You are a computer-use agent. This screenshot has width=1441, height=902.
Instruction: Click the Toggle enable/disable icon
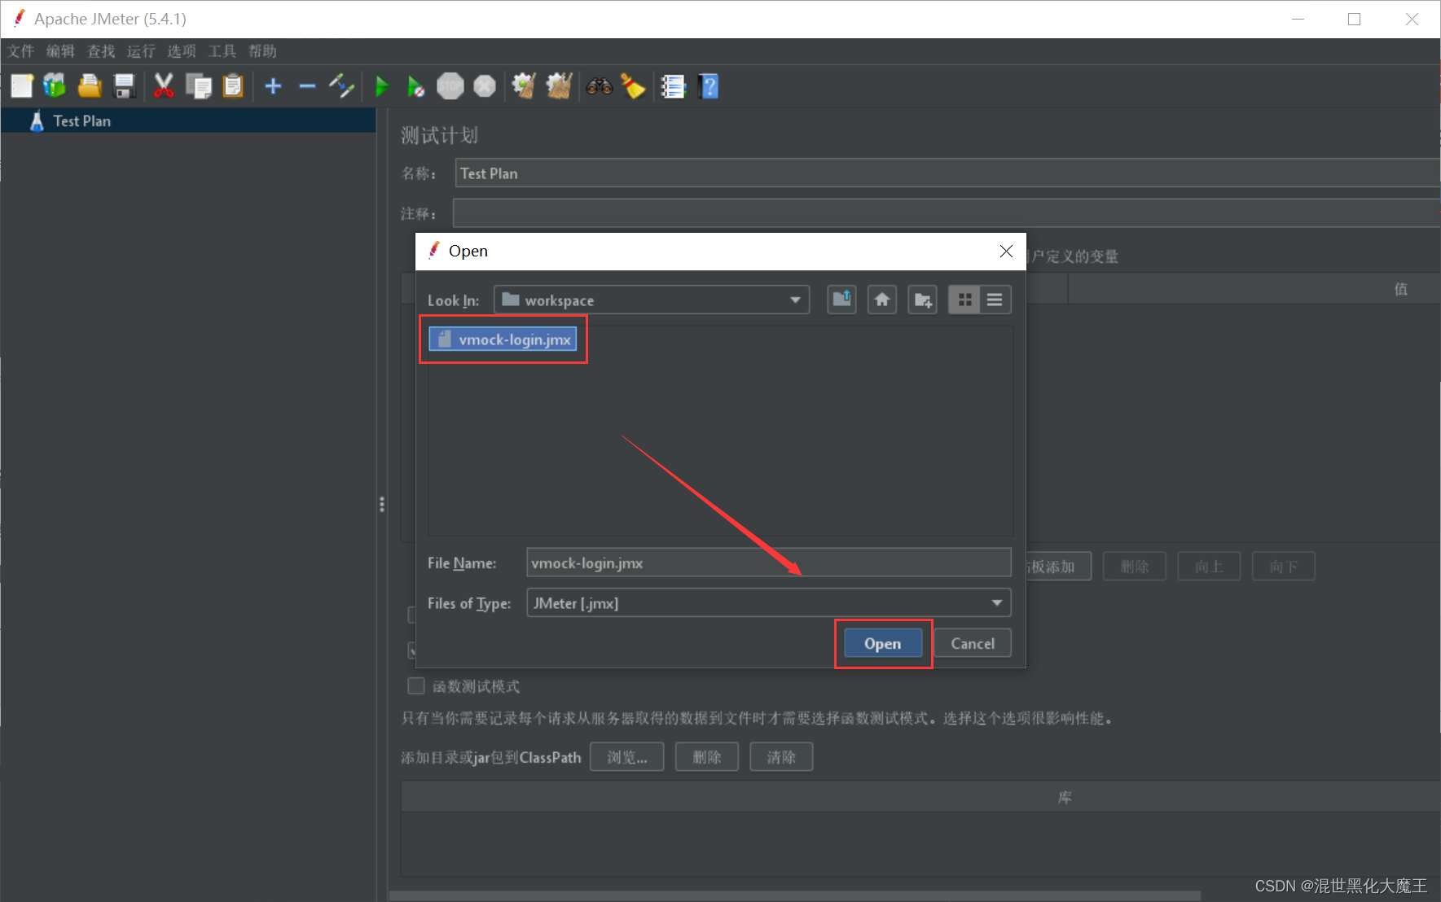coord(341,85)
